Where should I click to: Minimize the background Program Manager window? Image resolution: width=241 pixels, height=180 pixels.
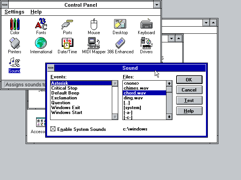[206, 23]
